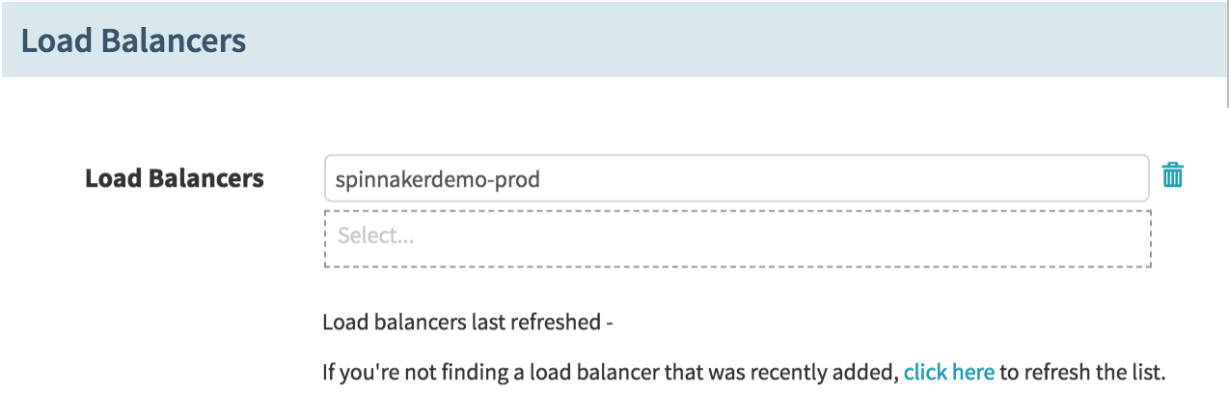This screenshot has width=1229, height=418.
Task: Open the spinnakerdemo-prod load balancer field
Action: [737, 178]
